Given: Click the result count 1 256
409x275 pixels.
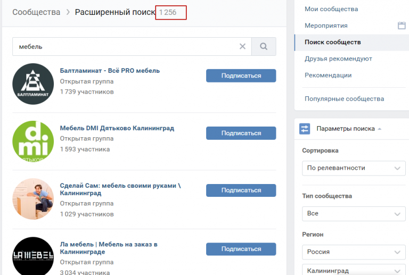Looking at the screenshot, I should coord(168,12).
